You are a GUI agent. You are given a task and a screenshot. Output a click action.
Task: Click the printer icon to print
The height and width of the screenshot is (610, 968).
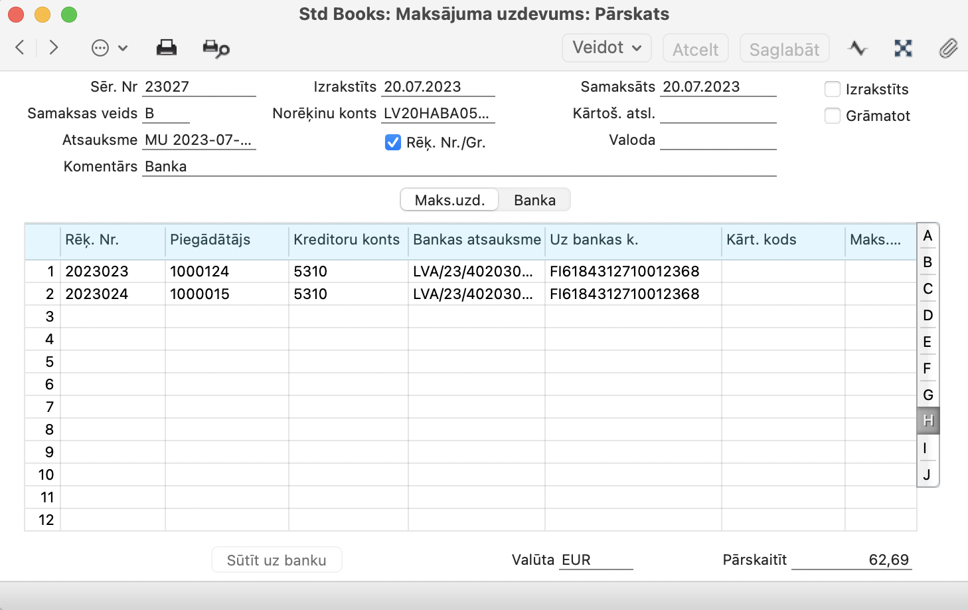click(166, 48)
